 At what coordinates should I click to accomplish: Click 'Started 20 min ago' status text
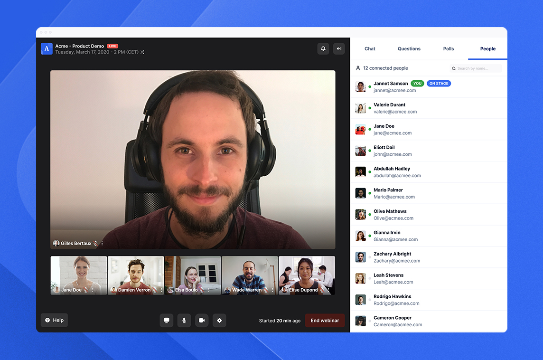[280, 321]
